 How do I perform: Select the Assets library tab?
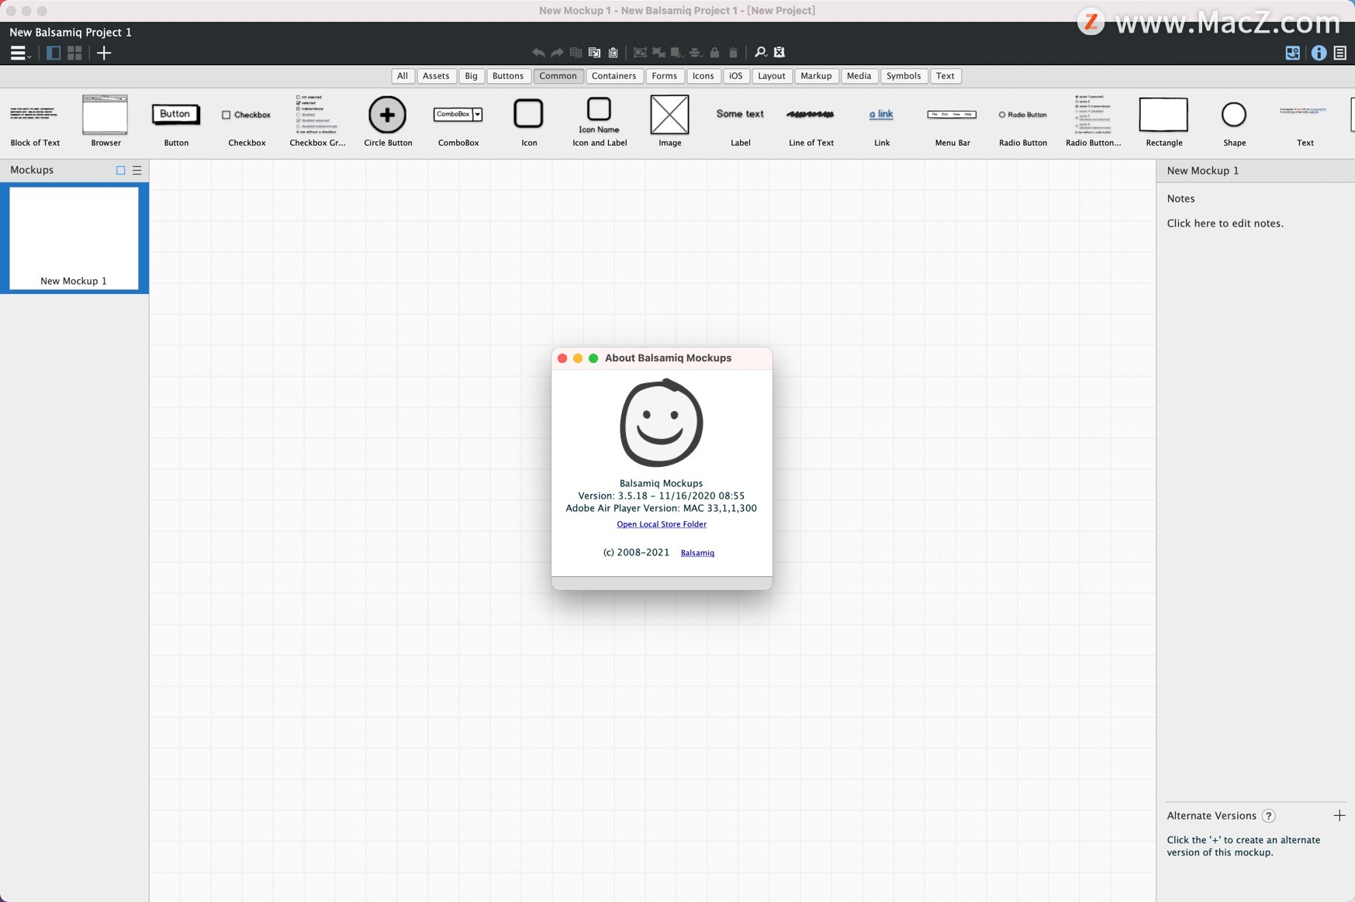(436, 76)
